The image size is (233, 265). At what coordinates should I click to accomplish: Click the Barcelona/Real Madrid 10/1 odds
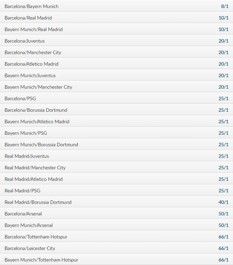tap(223, 18)
